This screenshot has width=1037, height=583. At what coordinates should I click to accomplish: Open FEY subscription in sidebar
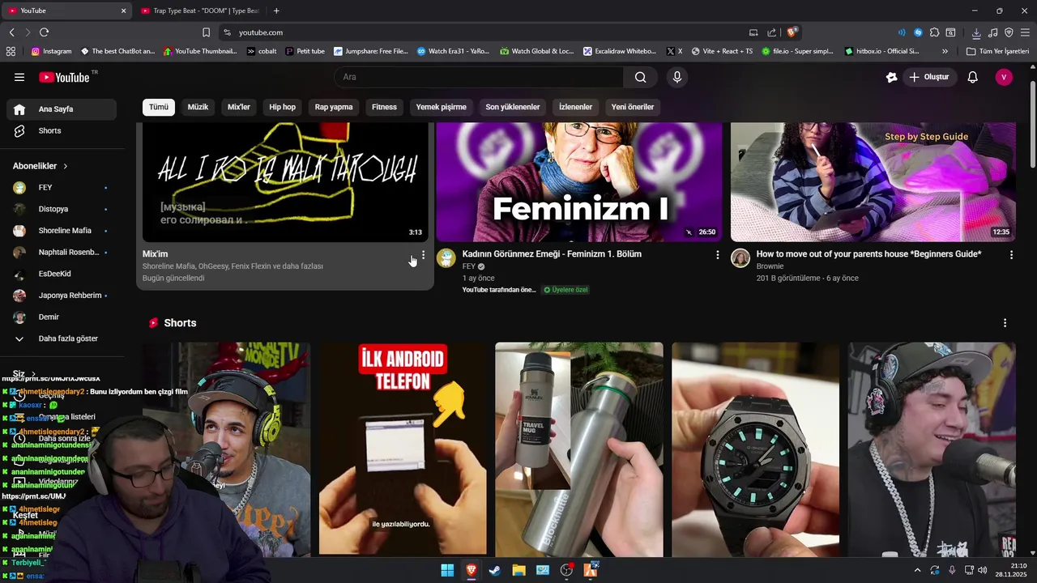pos(62,188)
